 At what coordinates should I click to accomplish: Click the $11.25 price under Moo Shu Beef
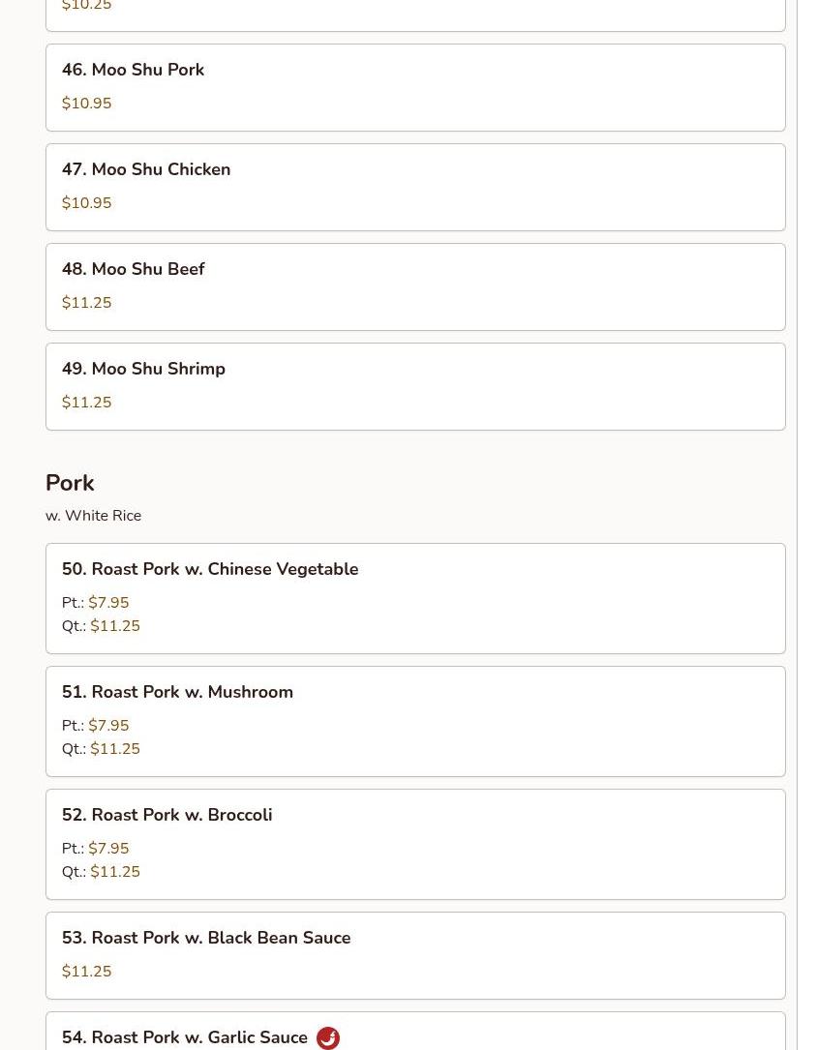pos(86,303)
